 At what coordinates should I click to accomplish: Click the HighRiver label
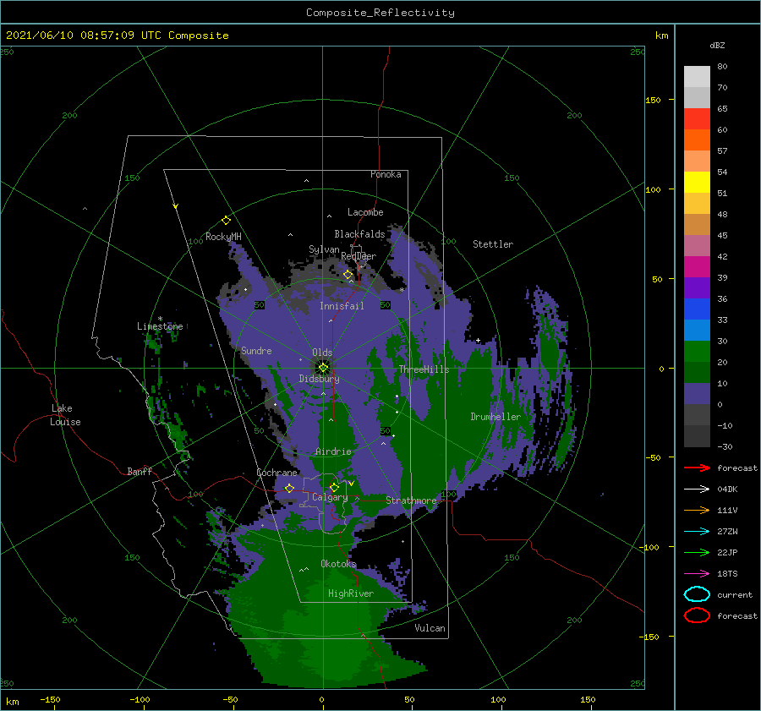(x=351, y=593)
